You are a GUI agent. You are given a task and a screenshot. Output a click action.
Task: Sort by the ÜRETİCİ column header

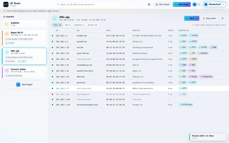pos(136,31)
